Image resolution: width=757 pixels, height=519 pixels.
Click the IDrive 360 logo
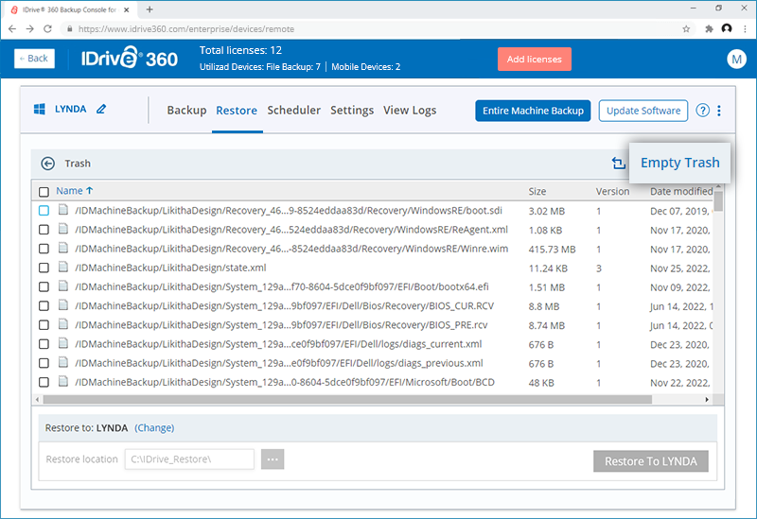[x=130, y=59]
